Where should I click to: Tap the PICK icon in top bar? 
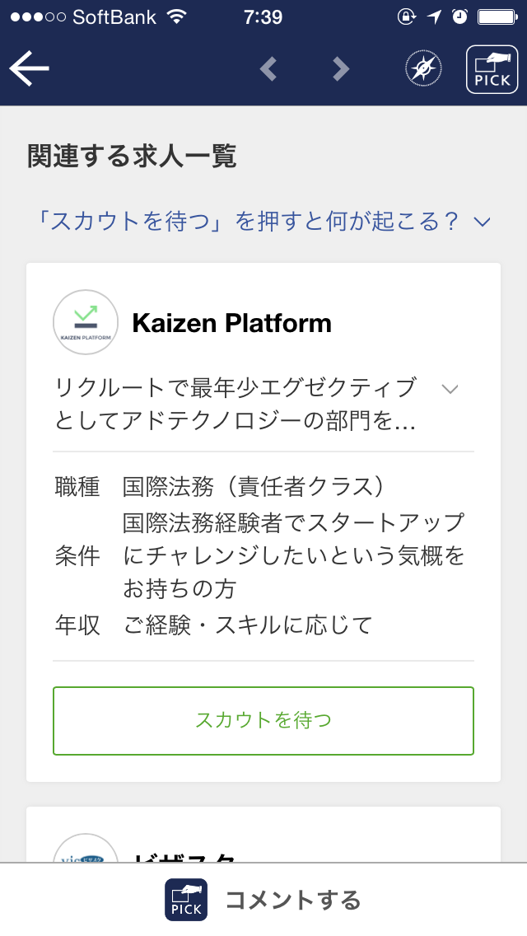(x=492, y=69)
